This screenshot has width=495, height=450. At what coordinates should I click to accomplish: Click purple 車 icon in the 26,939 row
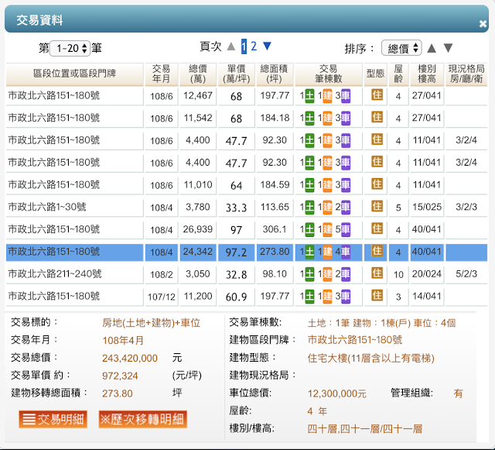point(346,230)
